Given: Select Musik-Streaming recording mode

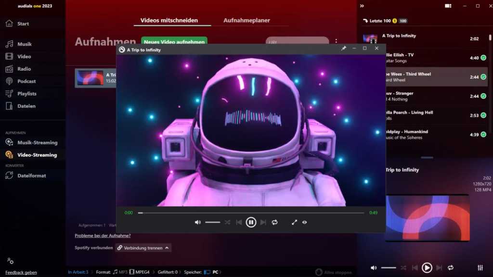Looking at the screenshot, I should click(x=31, y=142).
